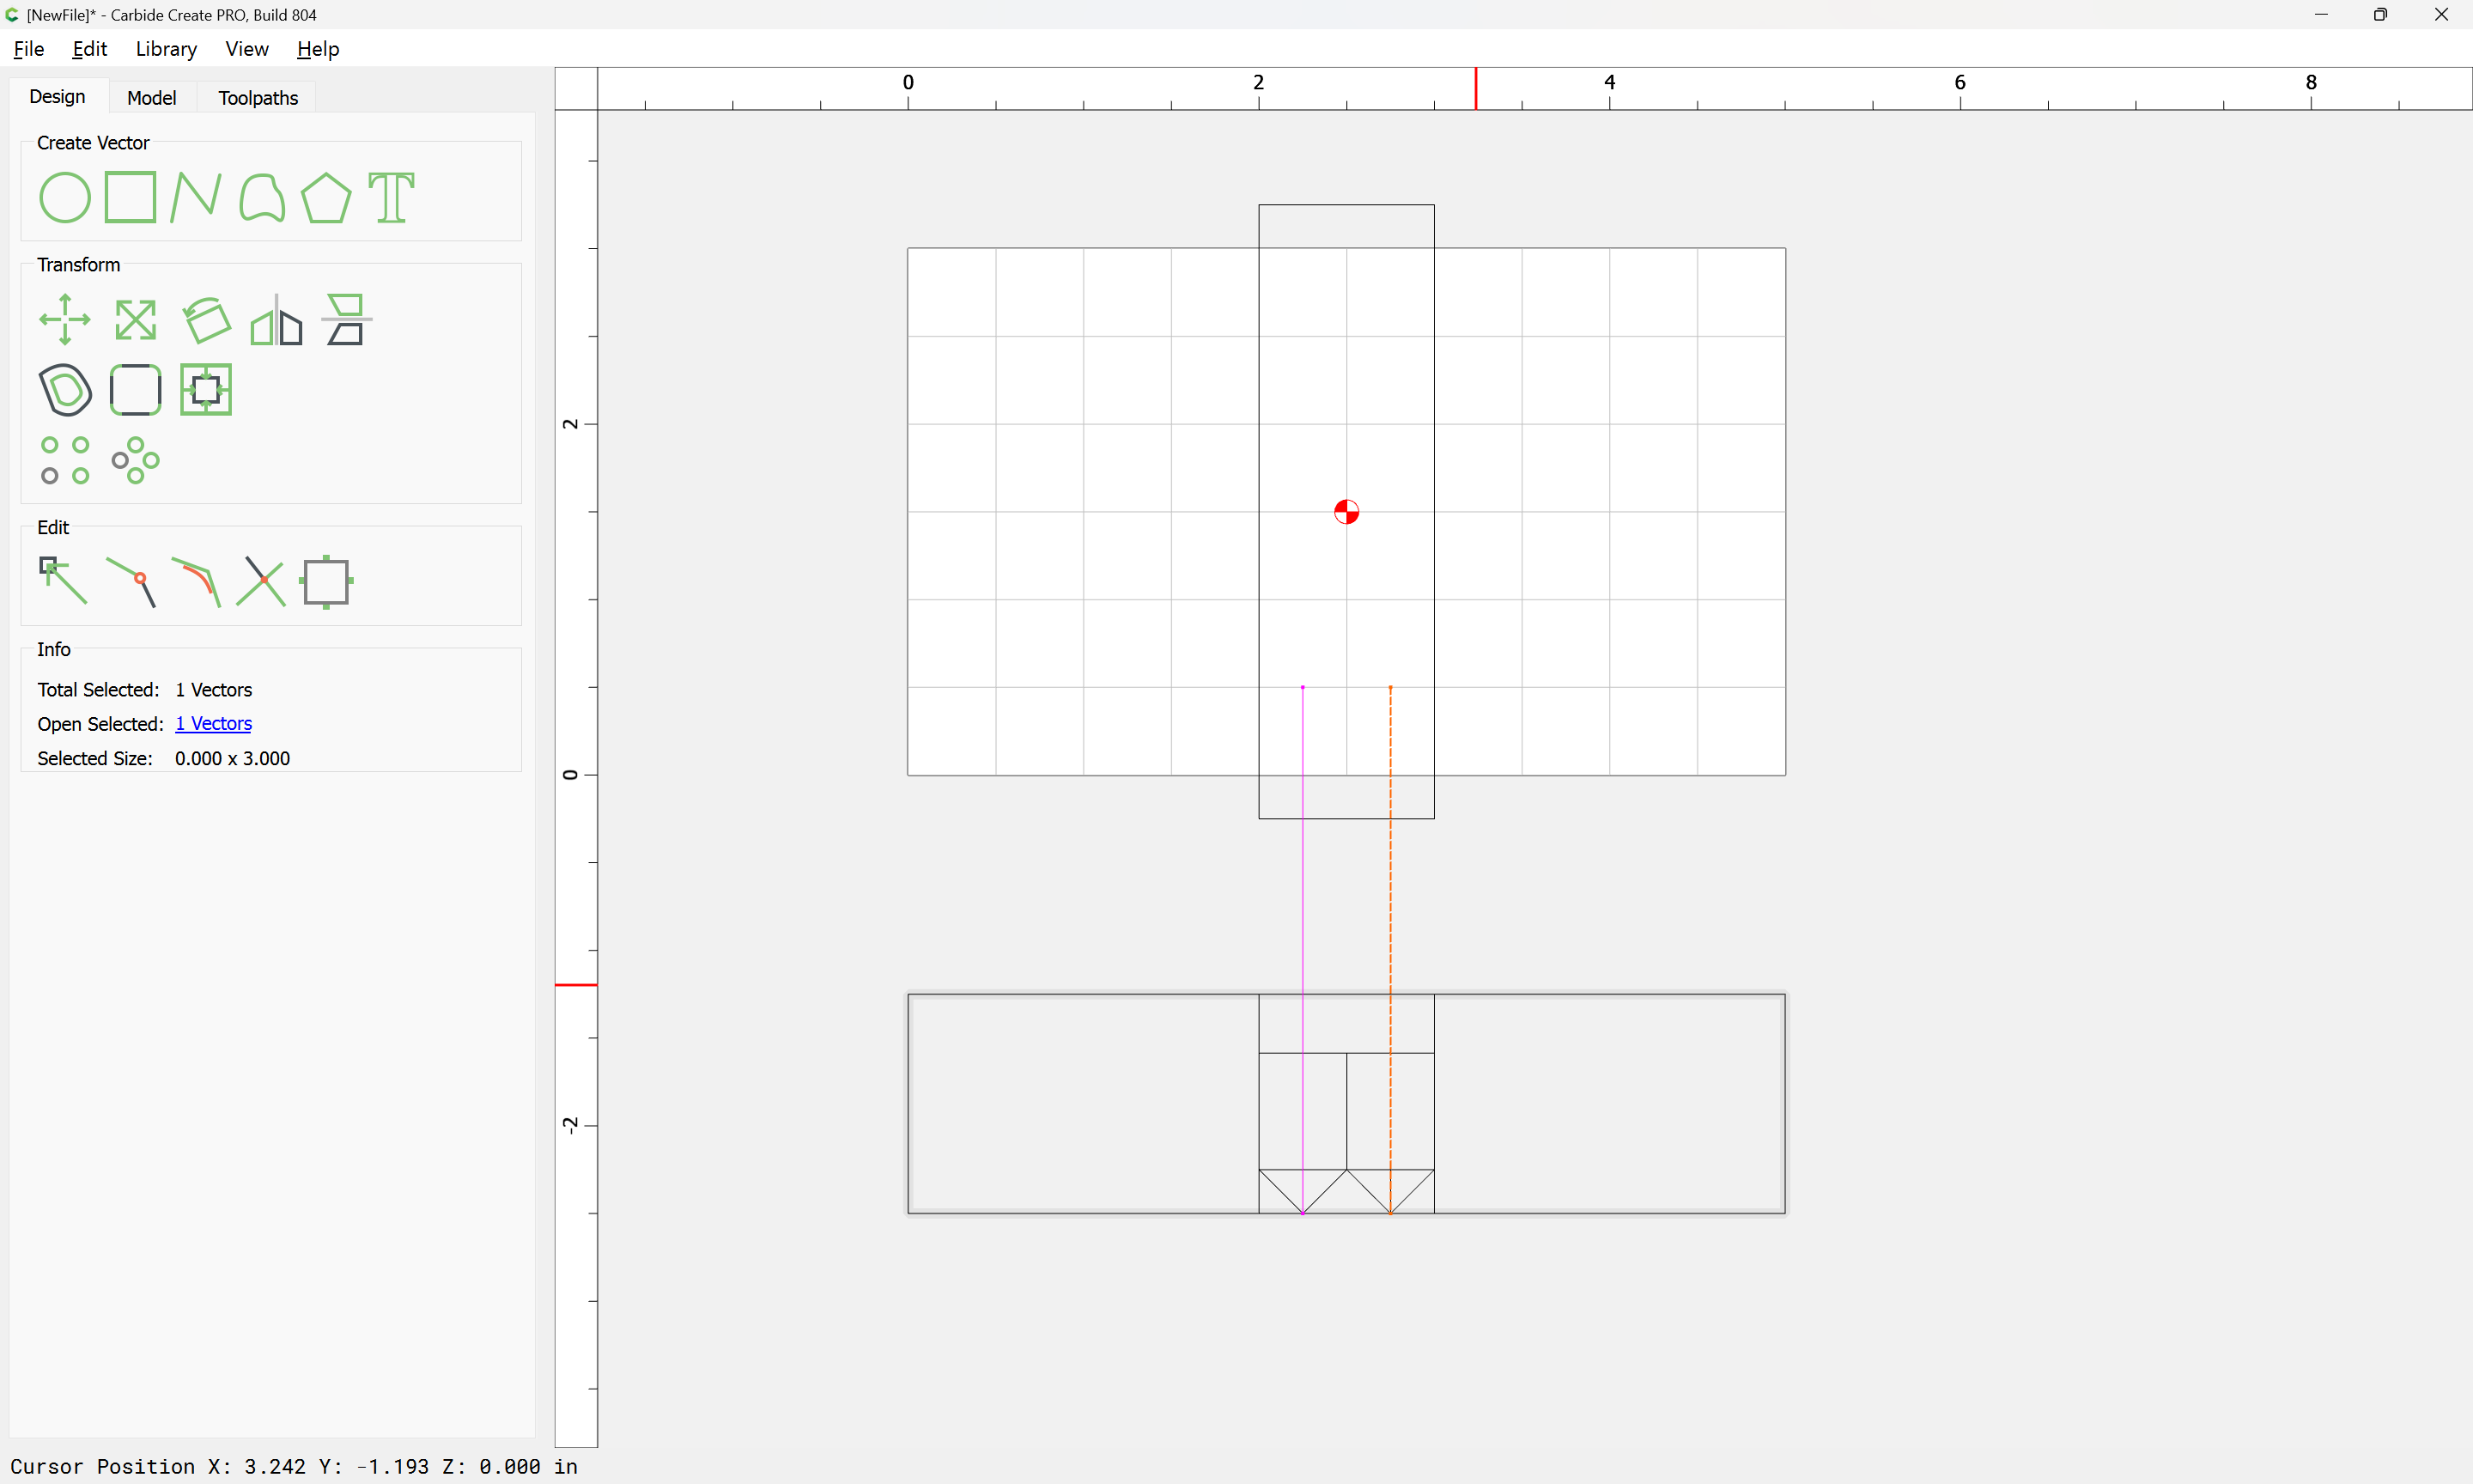This screenshot has width=2473, height=1484.
Task: Click the '1 Vectors' open selected link
Action: pyautogui.click(x=213, y=724)
